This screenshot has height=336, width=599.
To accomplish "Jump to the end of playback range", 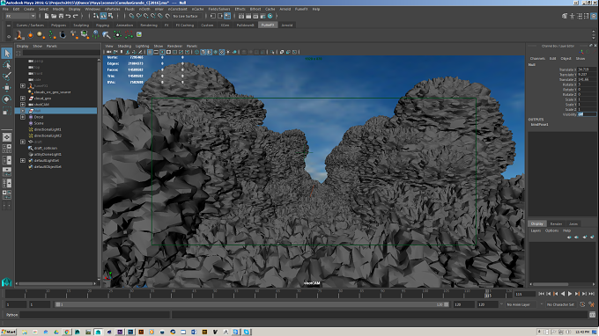I will point(592,294).
